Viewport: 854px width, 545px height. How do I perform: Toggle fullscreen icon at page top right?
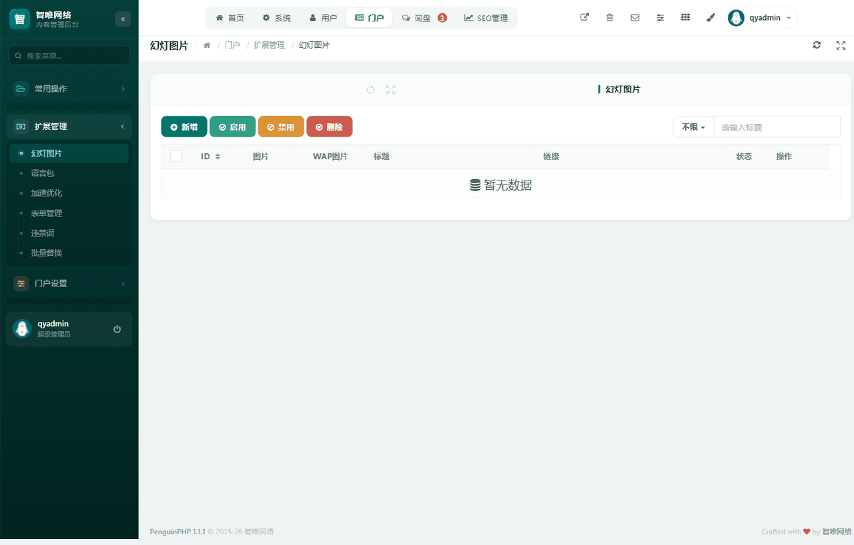coord(841,45)
